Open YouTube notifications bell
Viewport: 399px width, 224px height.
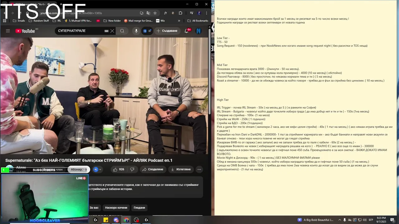(187, 31)
